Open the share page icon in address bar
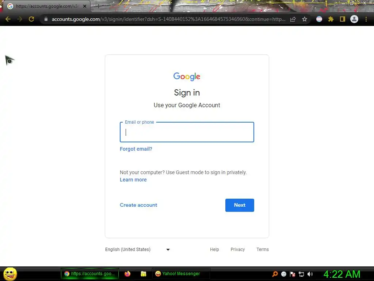 tap(293, 19)
